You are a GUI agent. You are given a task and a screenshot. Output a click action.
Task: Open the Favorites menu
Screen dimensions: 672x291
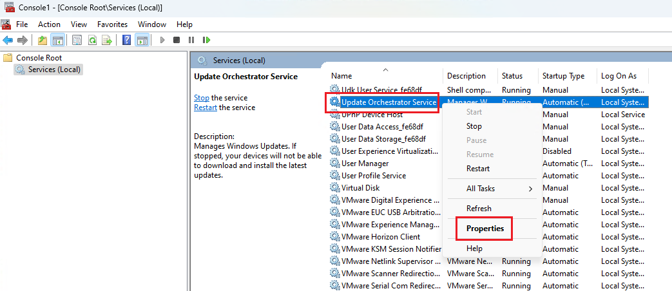(x=112, y=24)
